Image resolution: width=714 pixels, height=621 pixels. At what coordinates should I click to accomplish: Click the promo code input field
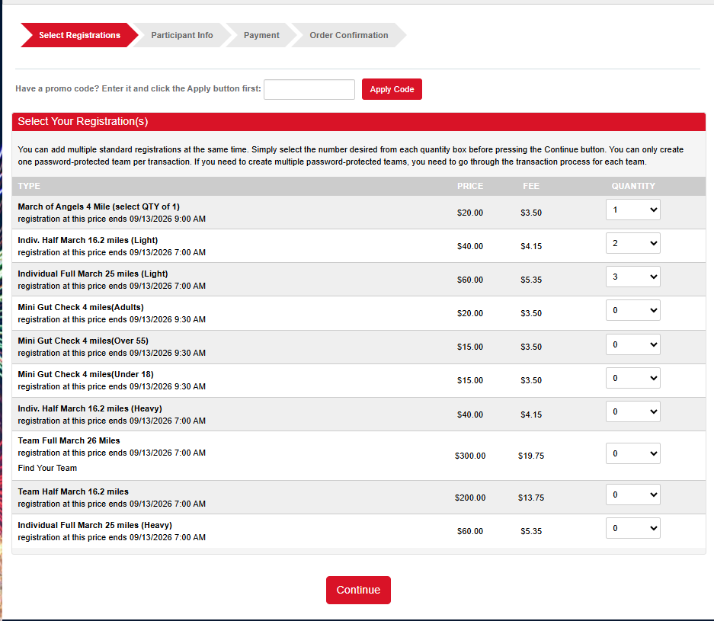point(309,89)
